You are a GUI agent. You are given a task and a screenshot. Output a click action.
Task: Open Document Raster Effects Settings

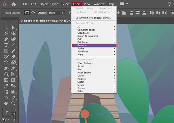click(93, 18)
